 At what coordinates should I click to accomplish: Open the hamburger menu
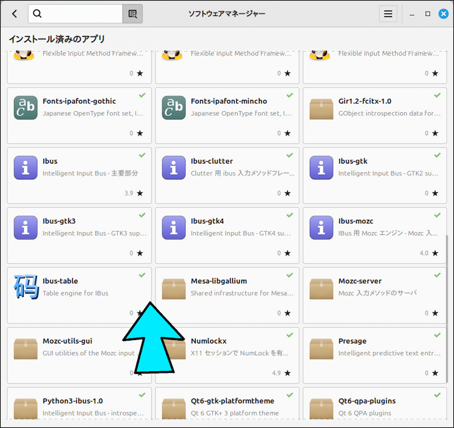click(x=388, y=13)
